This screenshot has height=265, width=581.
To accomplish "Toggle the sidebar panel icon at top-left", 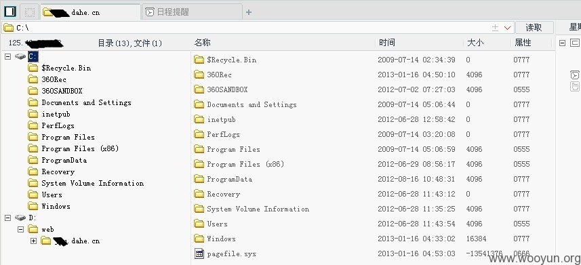I will coord(10,12).
